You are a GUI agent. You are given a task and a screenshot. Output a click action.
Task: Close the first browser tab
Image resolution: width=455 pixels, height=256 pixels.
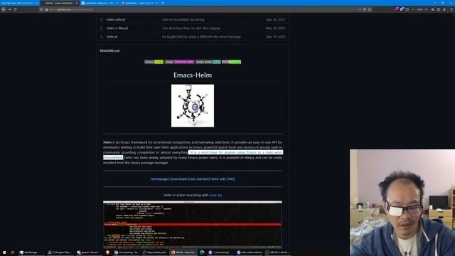37,3
